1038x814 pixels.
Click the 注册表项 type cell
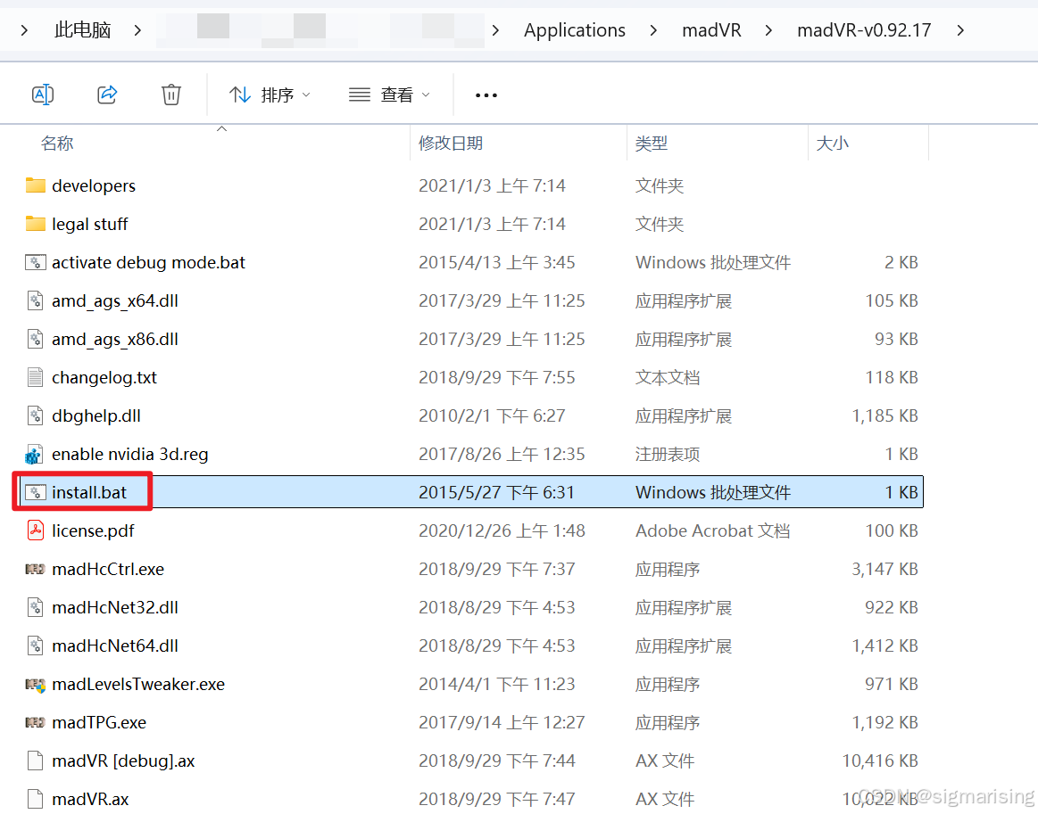(x=668, y=455)
